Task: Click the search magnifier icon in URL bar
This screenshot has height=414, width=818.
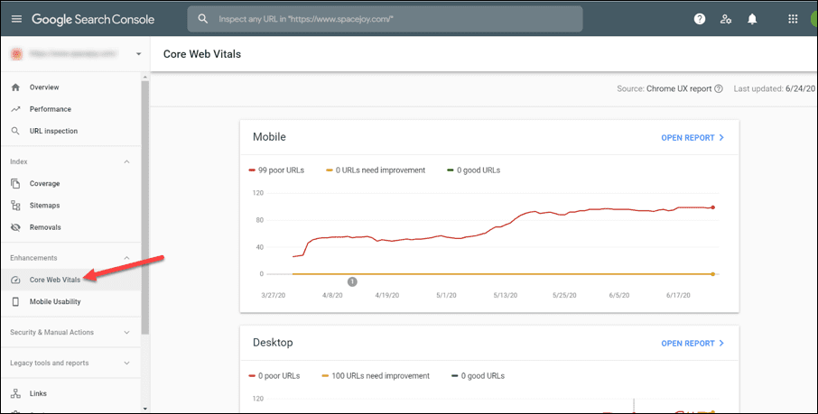Action: [x=203, y=19]
